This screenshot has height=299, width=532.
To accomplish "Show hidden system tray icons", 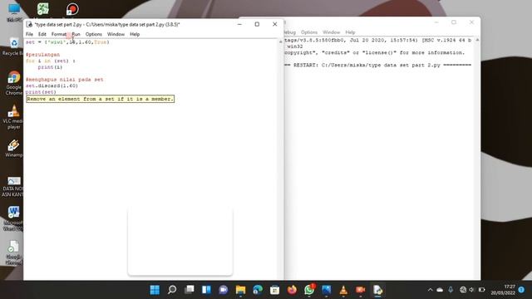I will pyautogui.click(x=431, y=290).
